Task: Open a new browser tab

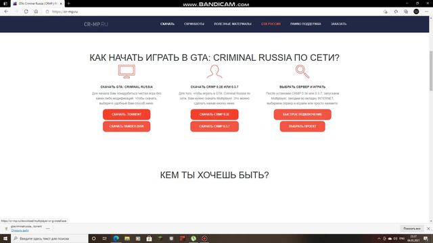Action: 68,3
